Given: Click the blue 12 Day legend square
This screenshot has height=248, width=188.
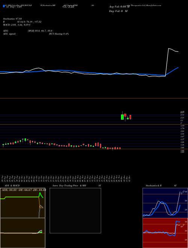Looking at the screenshot, I should 4,6.
